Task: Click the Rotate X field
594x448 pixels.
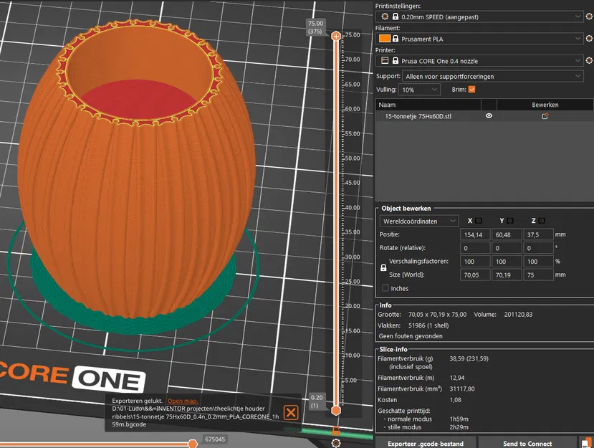Action: coord(475,248)
